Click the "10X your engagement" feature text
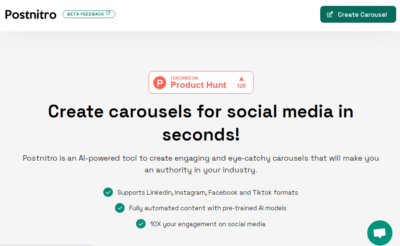Image resolution: width=400 pixels, height=246 pixels. [208, 224]
